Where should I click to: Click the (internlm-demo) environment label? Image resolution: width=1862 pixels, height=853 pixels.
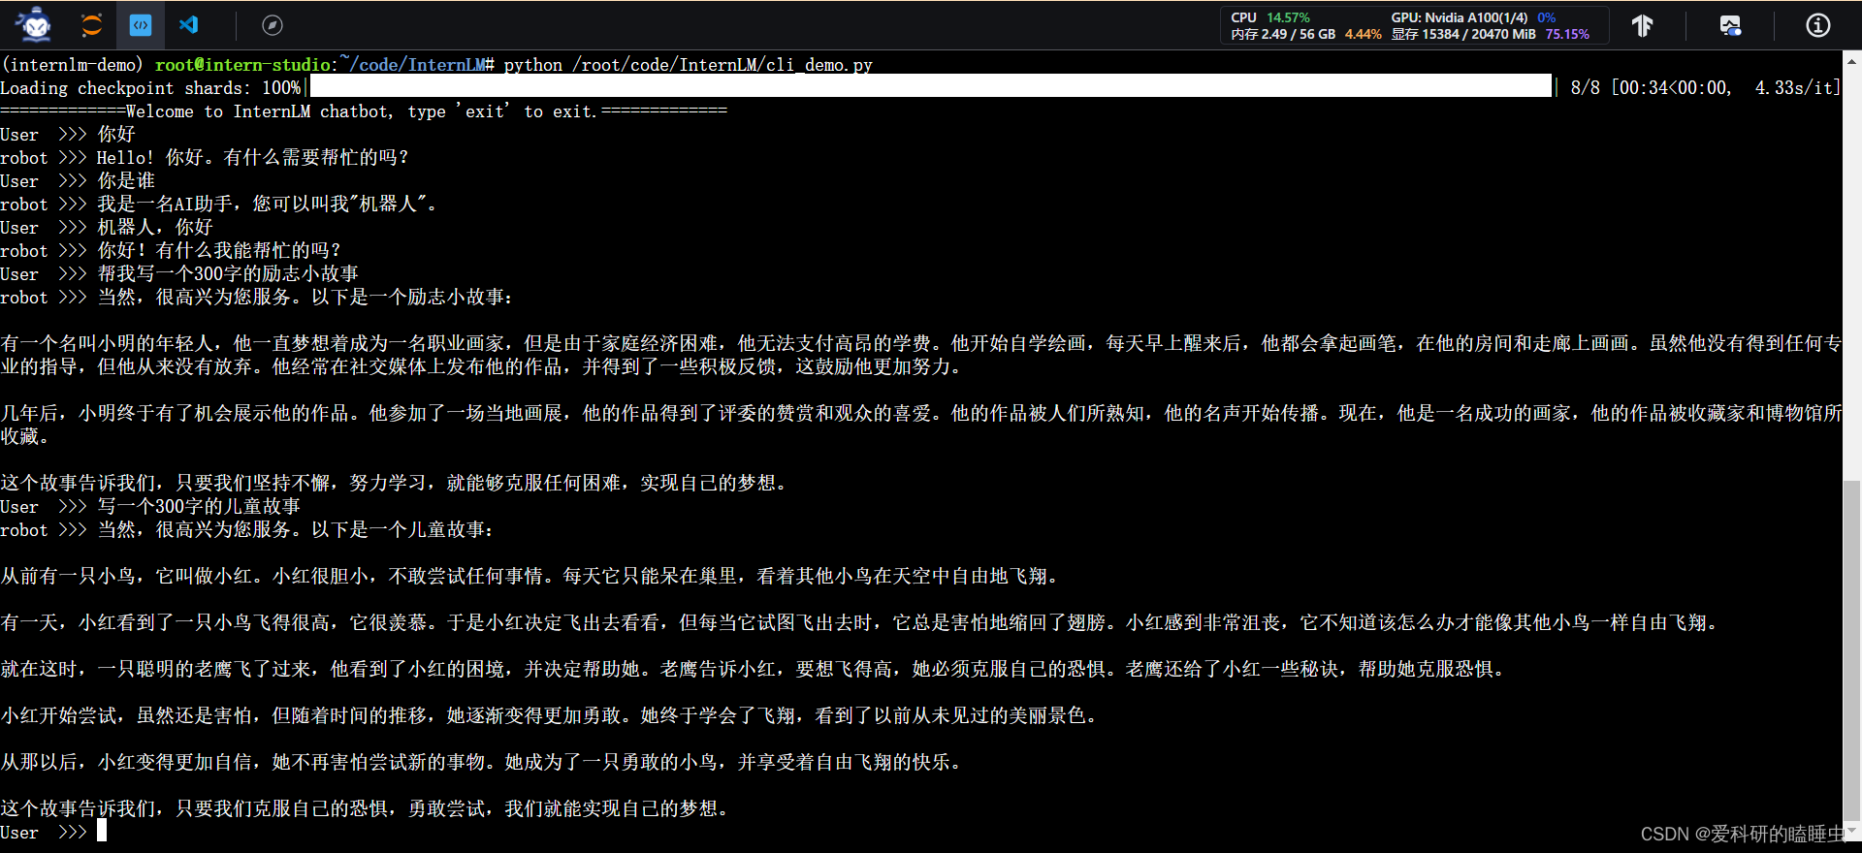[x=73, y=65]
